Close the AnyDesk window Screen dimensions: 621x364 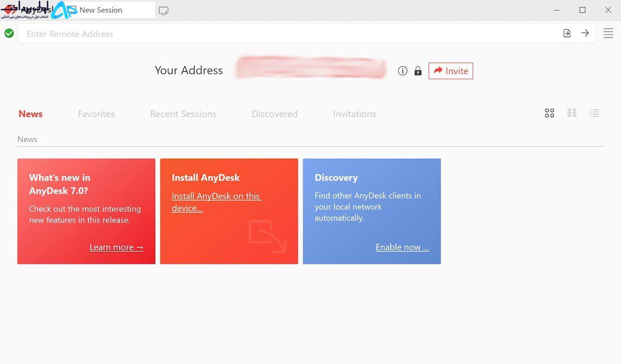coord(608,10)
